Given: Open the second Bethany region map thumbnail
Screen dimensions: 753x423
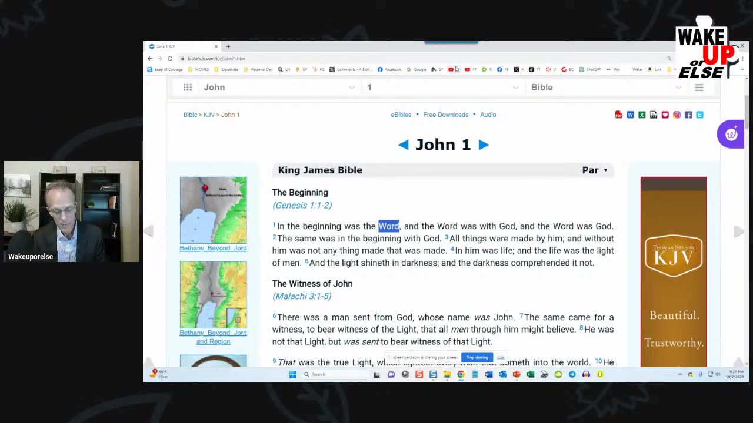Looking at the screenshot, I should click(213, 294).
